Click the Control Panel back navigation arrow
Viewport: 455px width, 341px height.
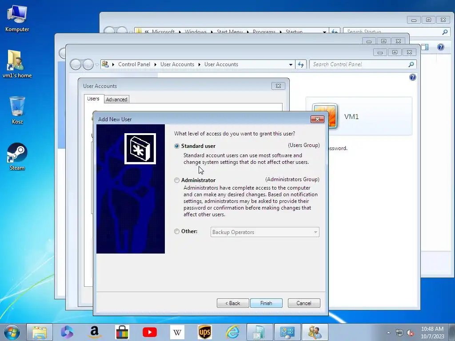[x=76, y=64]
